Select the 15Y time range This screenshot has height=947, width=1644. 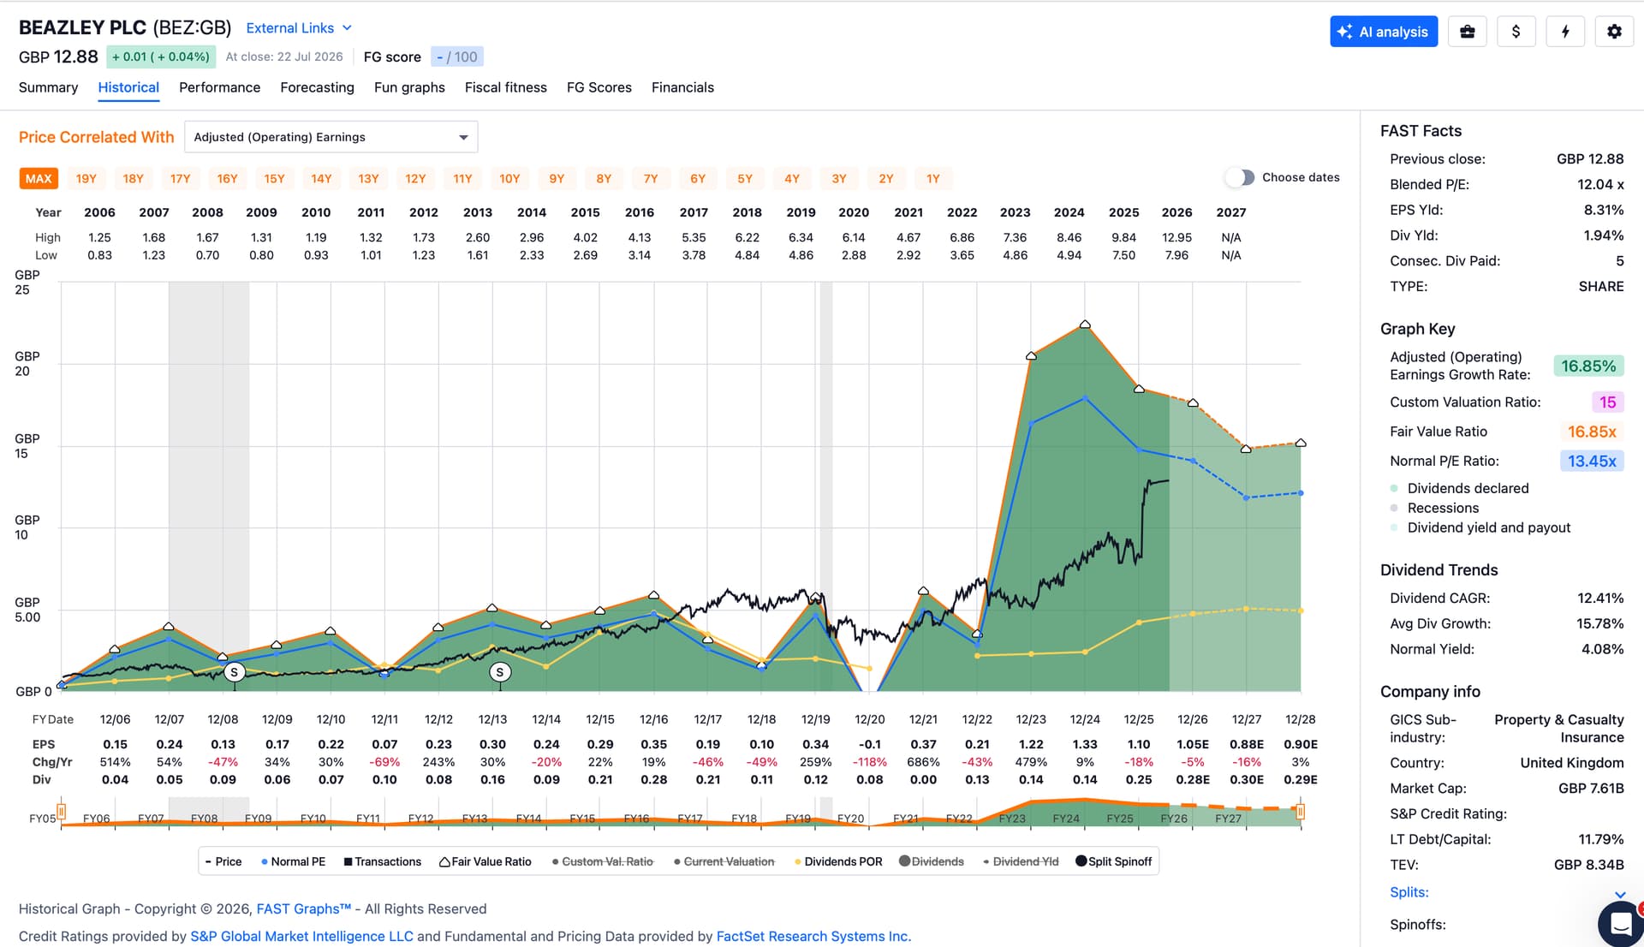[274, 178]
